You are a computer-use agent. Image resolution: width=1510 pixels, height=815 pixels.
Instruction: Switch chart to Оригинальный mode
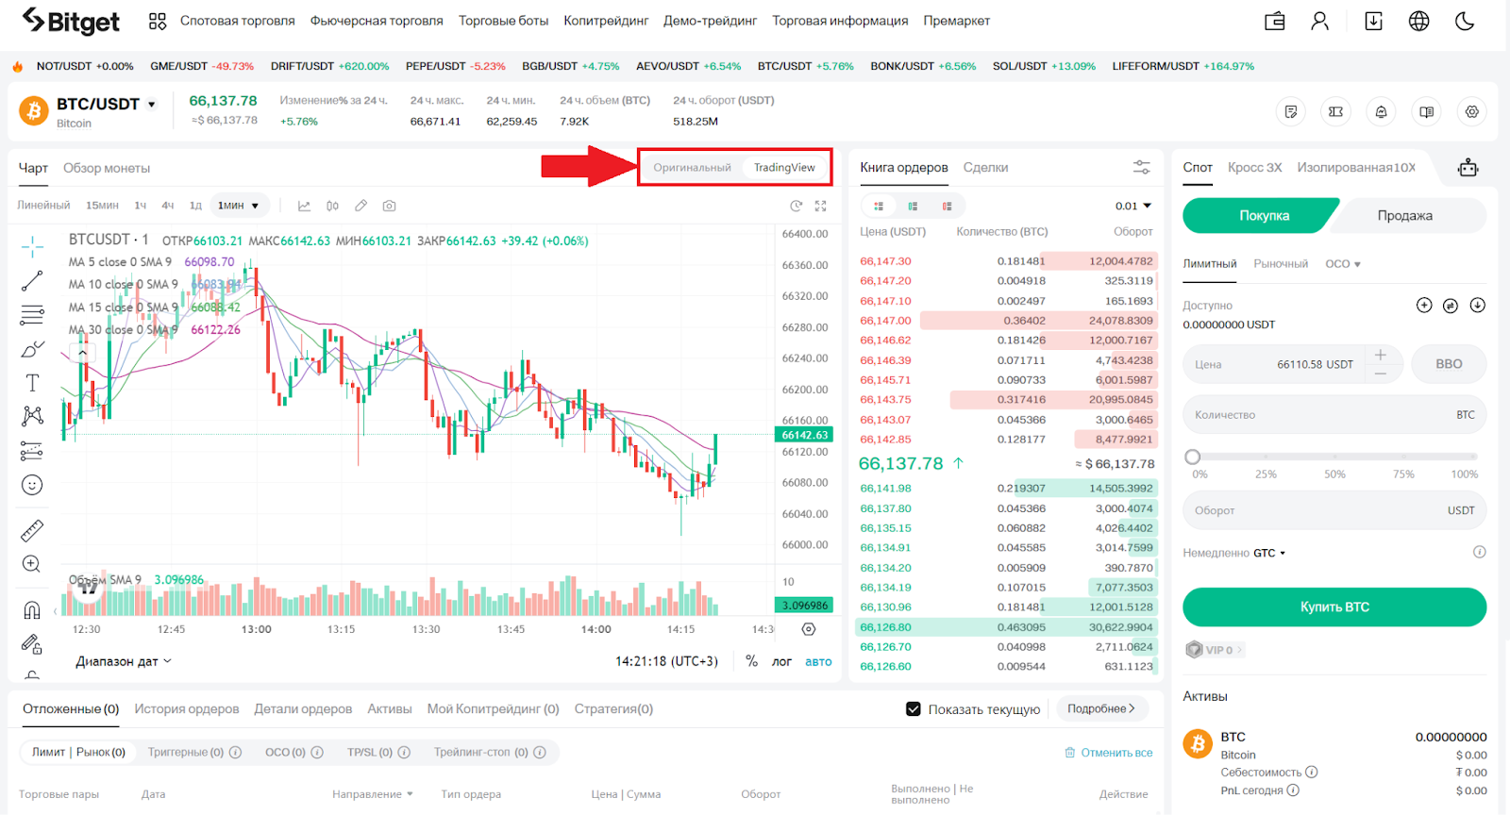(692, 168)
